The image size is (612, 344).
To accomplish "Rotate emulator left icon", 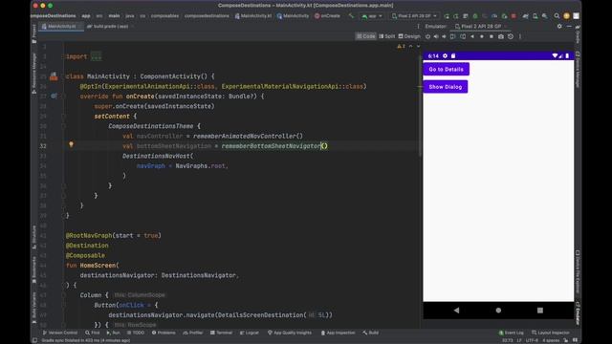I will click(452, 36).
